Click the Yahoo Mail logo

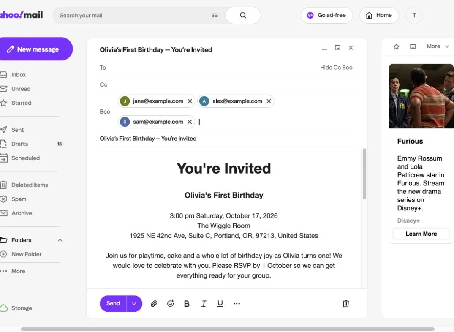[x=22, y=15]
